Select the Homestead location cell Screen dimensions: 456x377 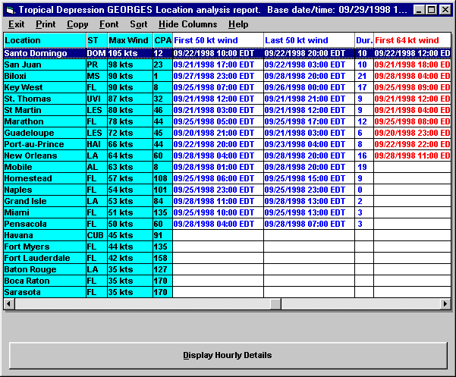coord(45,178)
